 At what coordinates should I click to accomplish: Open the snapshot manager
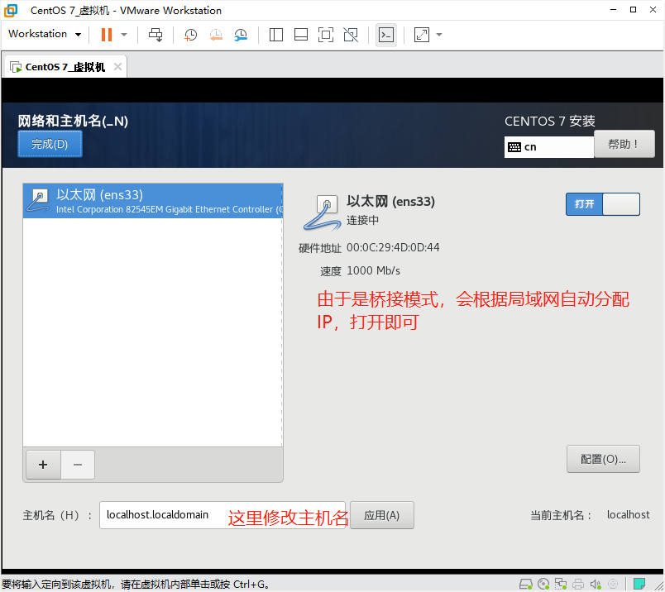pyautogui.click(x=241, y=35)
